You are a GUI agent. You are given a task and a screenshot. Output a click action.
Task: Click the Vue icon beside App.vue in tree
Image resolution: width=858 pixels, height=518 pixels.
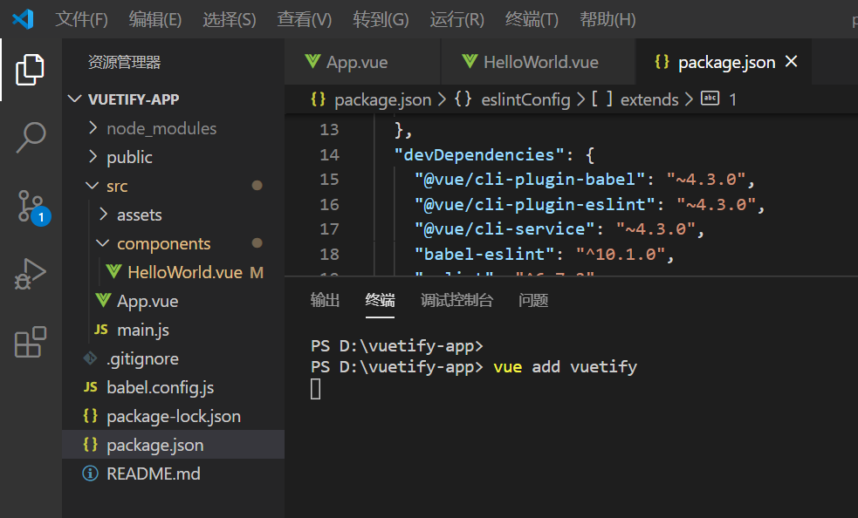point(103,300)
